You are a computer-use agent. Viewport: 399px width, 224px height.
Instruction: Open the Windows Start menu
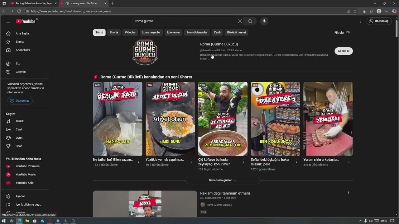click(4, 221)
